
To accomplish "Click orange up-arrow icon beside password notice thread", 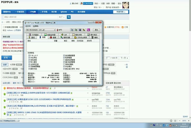I will pyautogui.click(x=5, y=88).
